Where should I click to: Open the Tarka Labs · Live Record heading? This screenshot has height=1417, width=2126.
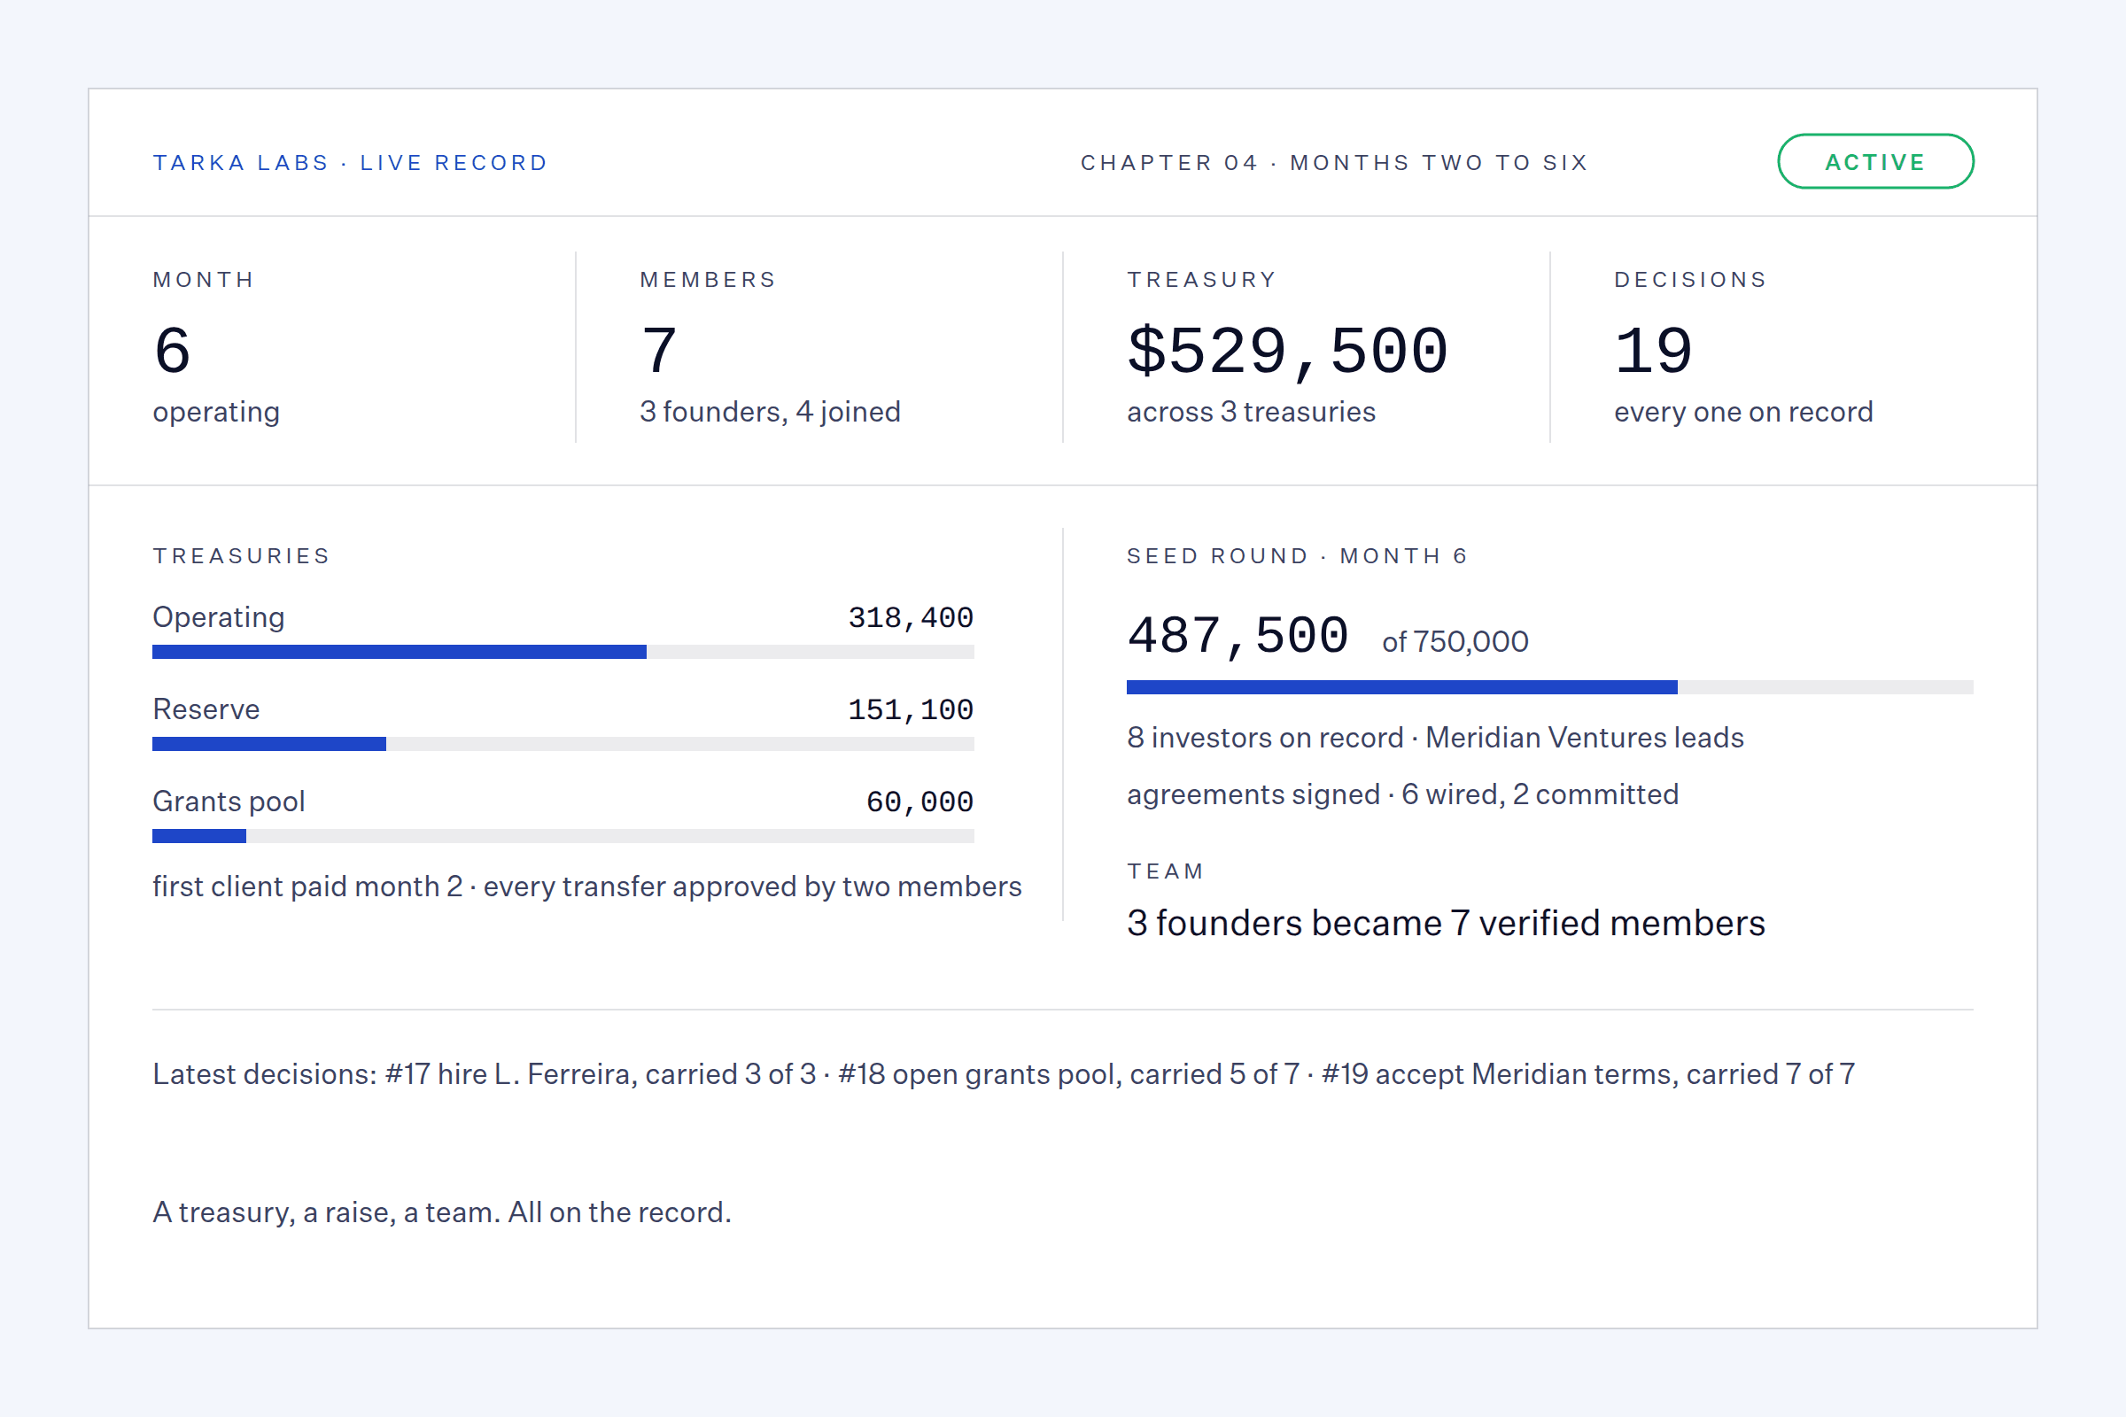[x=351, y=163]
